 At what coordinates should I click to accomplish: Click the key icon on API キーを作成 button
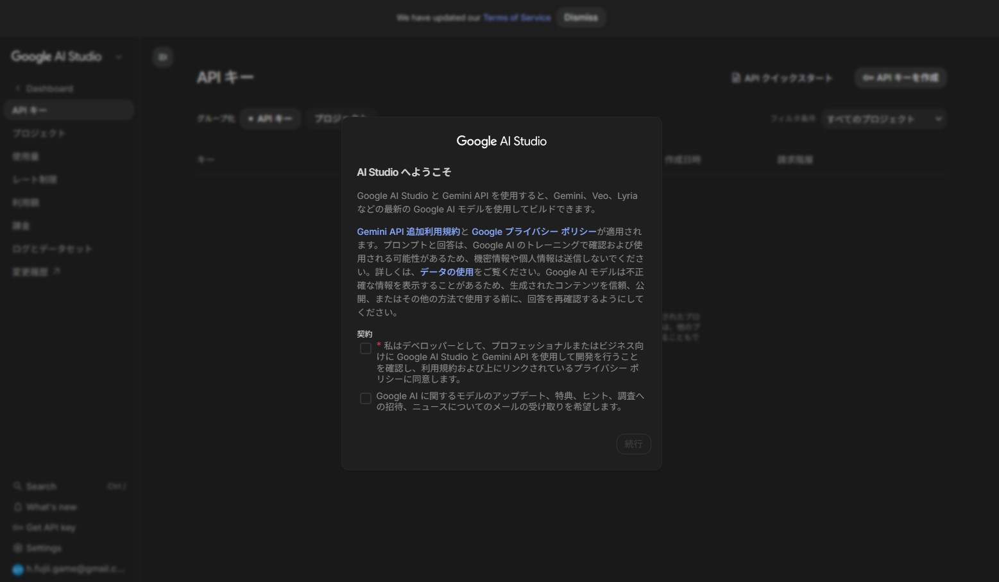pos(867,78)
